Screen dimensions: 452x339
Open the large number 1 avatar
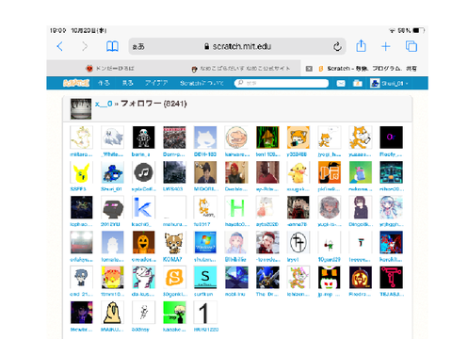pos(205,313)
